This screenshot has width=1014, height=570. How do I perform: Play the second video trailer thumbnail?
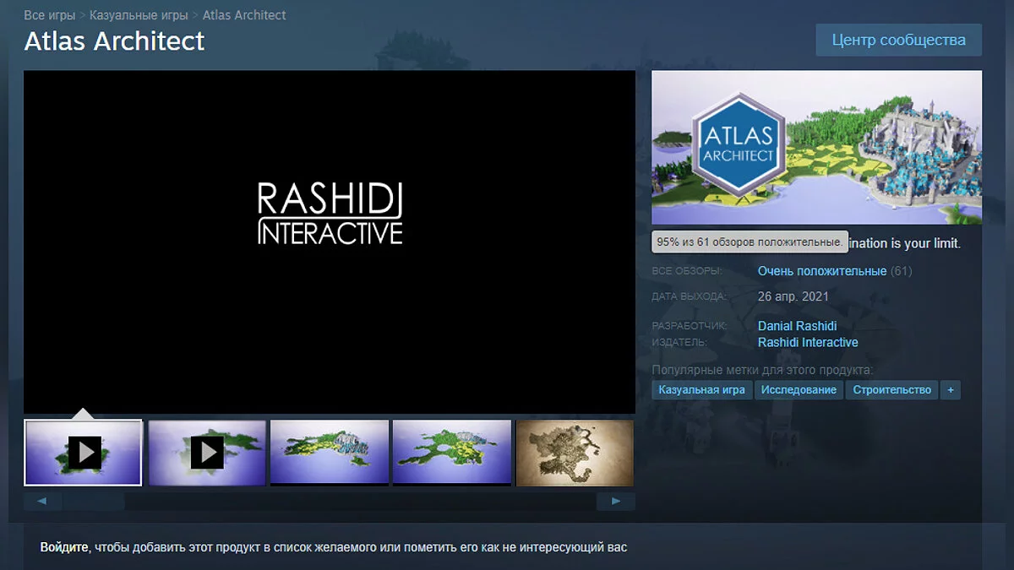pos(207,453)
